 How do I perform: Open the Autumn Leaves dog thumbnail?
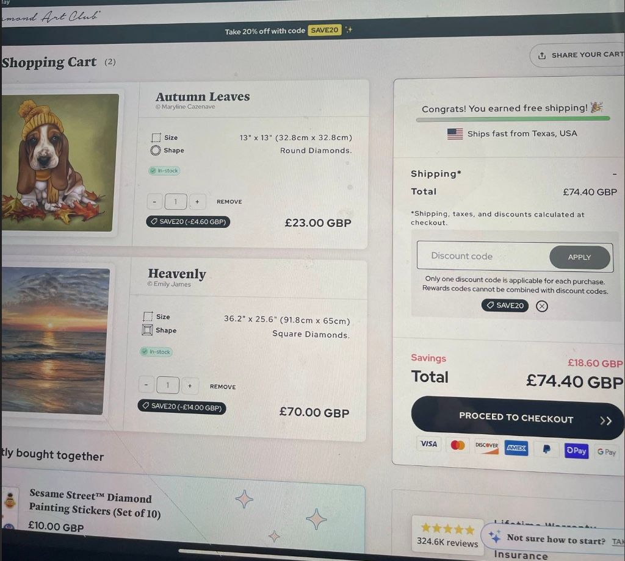coord(60,162)
